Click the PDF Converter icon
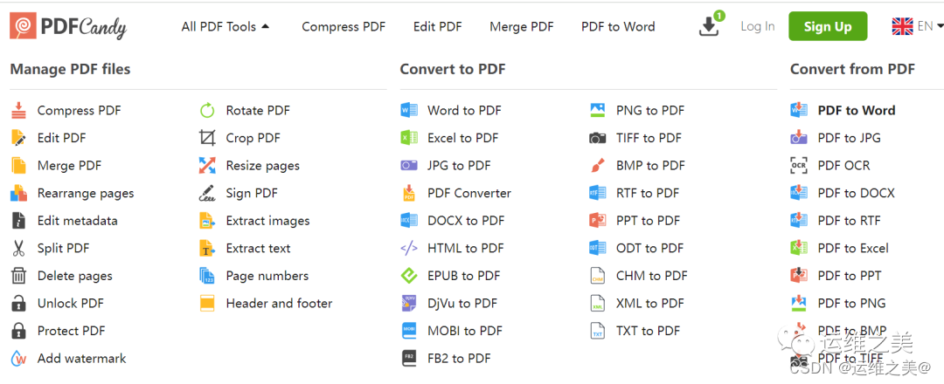Viewport: 944px width, 384px height. coord(409,194)
